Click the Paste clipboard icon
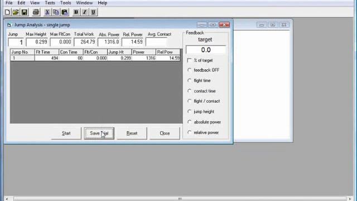Screen dimensions: 357x201 point(65,12)
